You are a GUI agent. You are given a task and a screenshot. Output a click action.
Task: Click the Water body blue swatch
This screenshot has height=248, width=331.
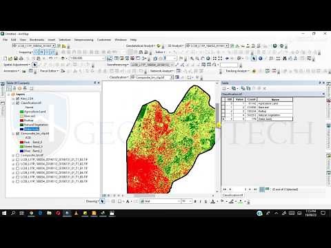click(21, 129)
